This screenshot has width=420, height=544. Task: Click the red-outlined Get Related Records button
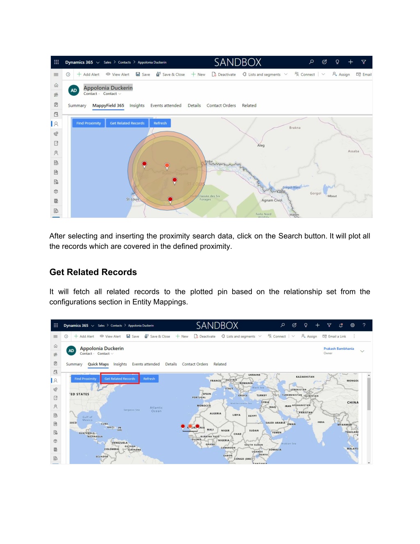[x=120, y=379]
